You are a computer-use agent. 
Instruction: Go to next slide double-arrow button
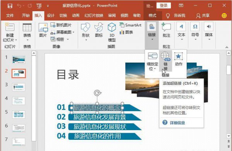pyautogui.click(x=229, y=146)
